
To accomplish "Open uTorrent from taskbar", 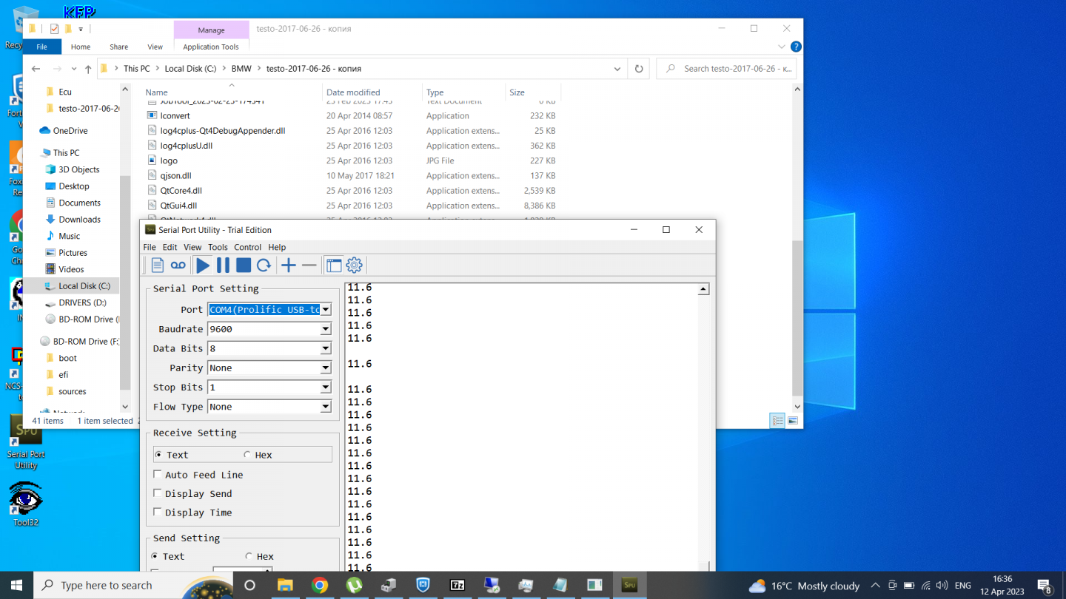I will 354,585.
